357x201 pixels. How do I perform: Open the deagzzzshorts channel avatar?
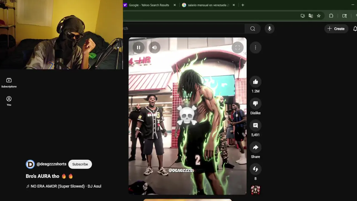[30, 164]
